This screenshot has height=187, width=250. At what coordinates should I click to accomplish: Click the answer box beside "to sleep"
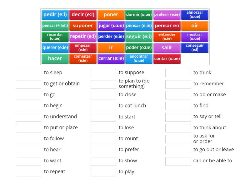click(x=28, y=73)
